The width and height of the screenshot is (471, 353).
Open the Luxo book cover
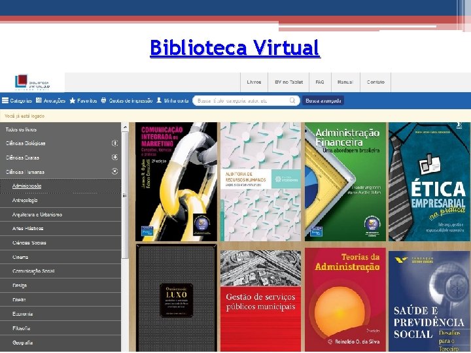pos(176,298)
